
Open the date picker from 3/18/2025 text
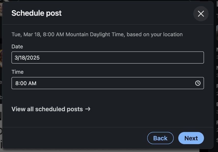tap(27, 58)
